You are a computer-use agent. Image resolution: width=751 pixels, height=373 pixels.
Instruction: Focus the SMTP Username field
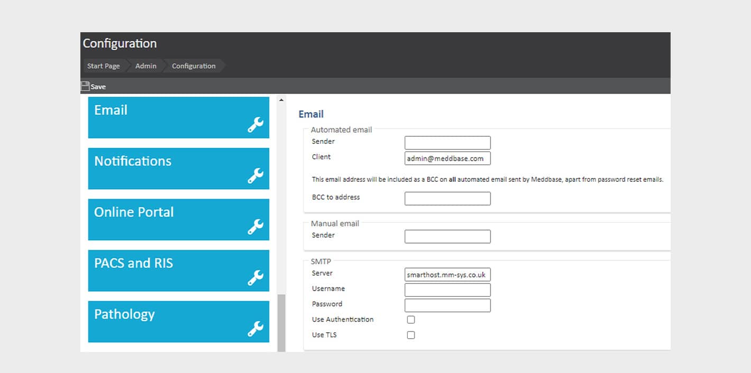point(447,290)
